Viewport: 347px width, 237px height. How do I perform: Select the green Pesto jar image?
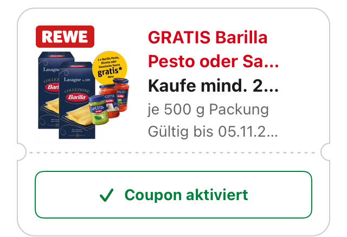99,110
